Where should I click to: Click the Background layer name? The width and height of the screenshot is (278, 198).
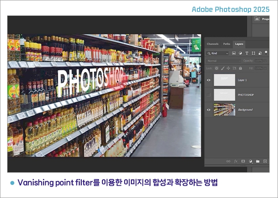click(245, 110)
